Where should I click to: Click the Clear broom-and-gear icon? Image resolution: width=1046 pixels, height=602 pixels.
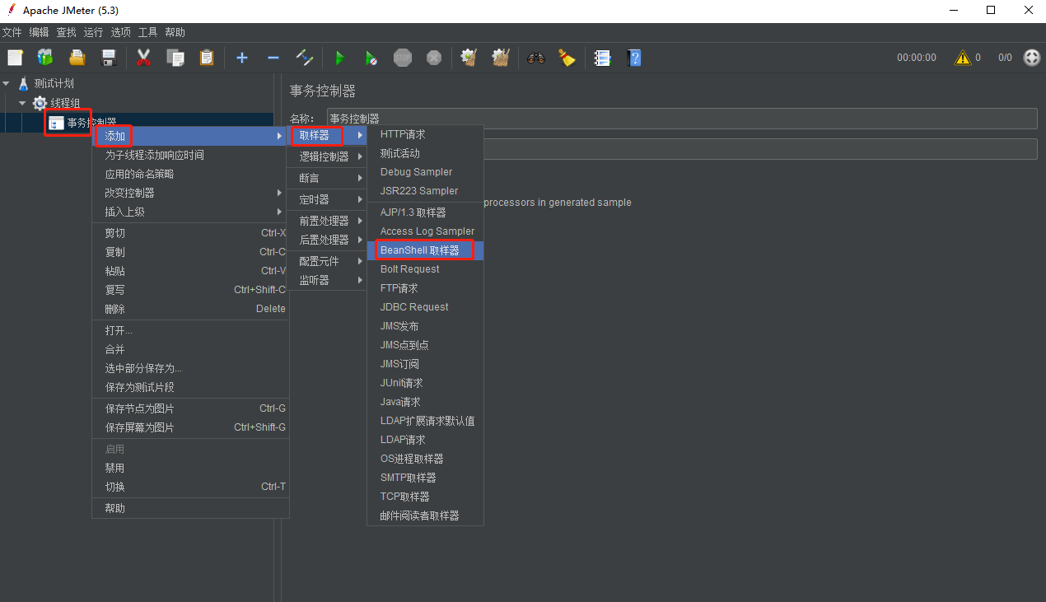click(x=469, y=58)
